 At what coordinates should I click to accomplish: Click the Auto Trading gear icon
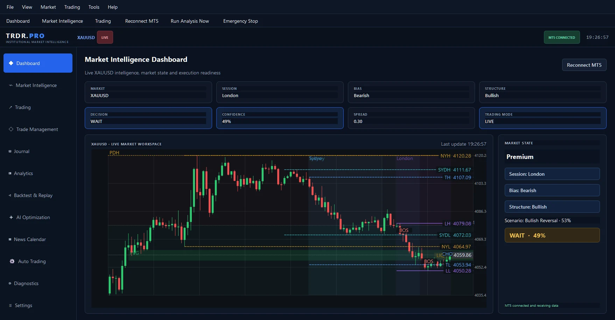[x=12, y=261]
